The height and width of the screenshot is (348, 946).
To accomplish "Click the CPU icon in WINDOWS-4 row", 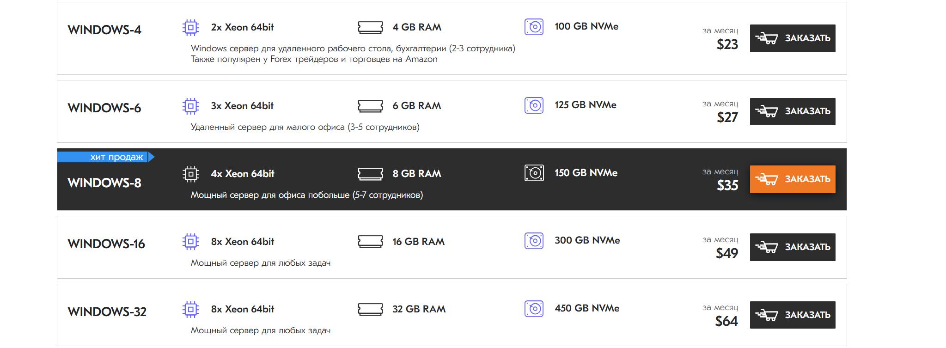I will coord(190,28).
